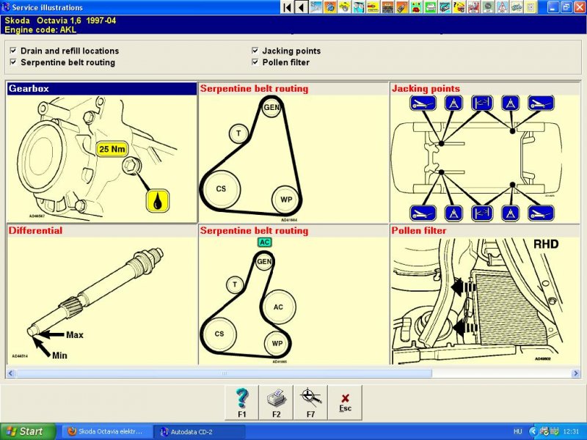Click Engine code: AKL text
This screenshot has height=440, width=587.
click(x=40, y=30)
